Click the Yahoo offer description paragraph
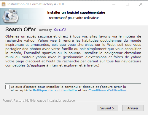The height and width of the screenshot is (115, 148). click(73, 51)
